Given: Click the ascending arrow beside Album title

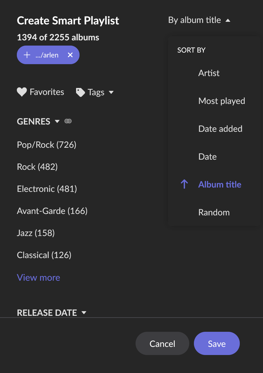Looking at the screenshot, I should tap(184, 184).
